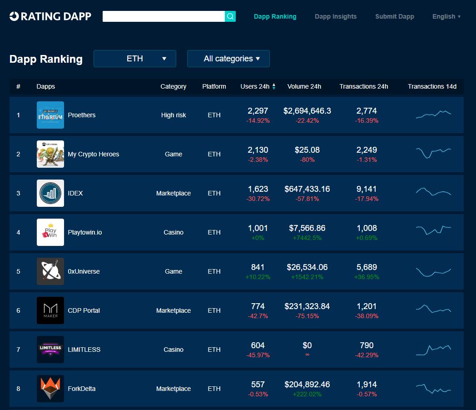
Task: Open the Dapp Insights tab
Action: [x=336, y=16]
